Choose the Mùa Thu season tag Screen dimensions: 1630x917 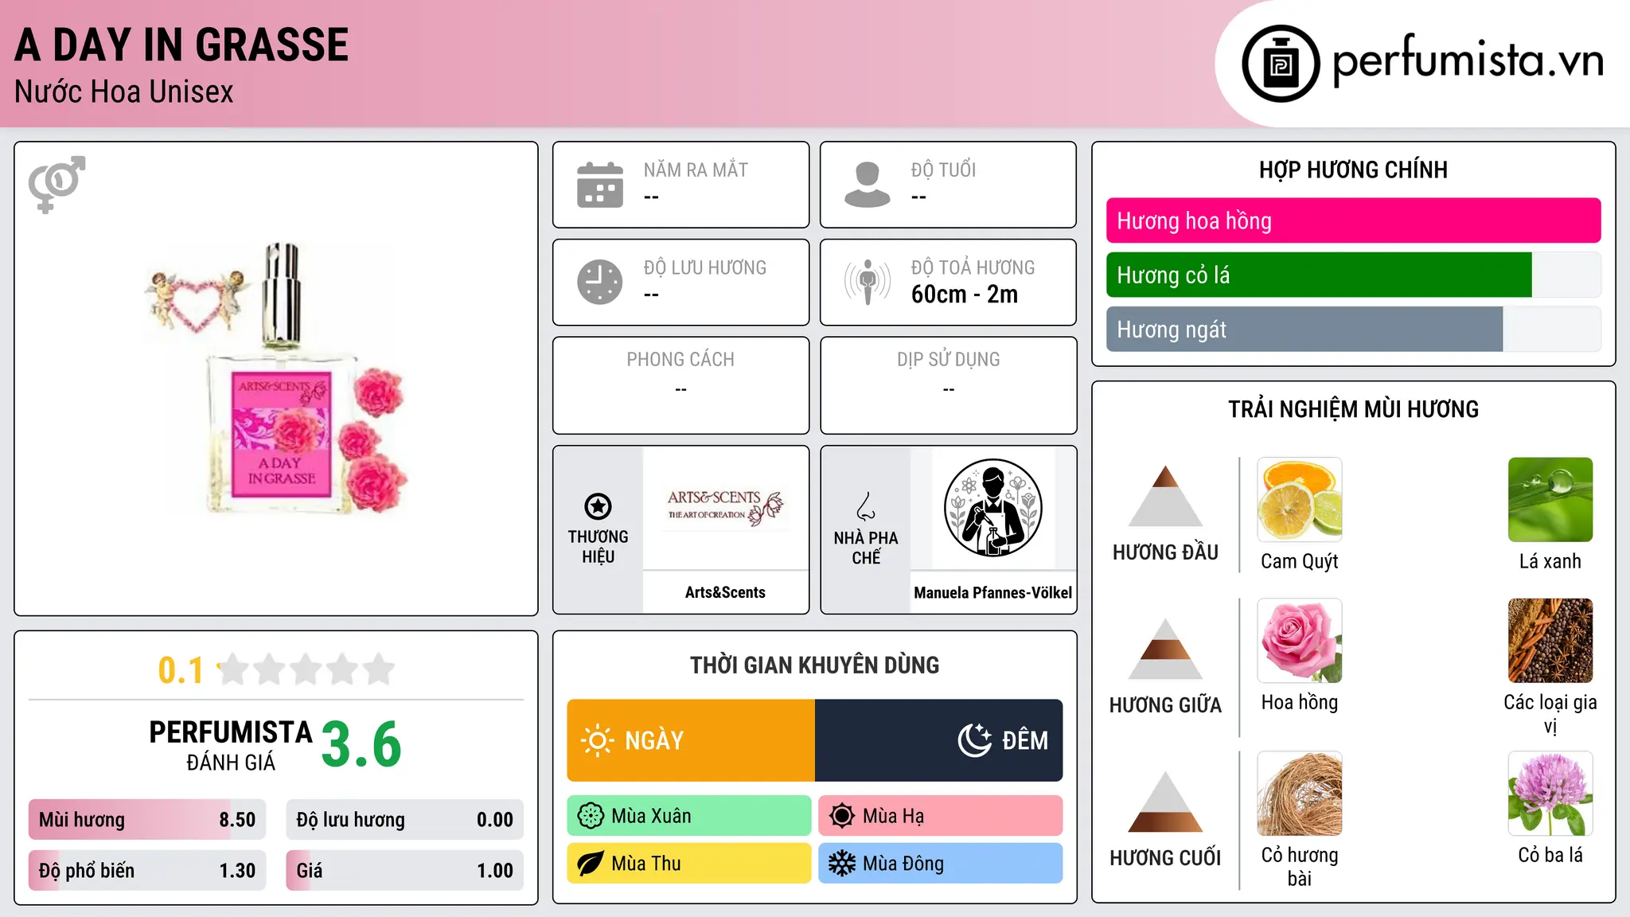[689, 864]
